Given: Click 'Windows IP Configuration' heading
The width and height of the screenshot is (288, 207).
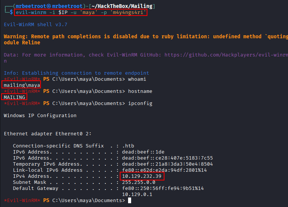Looking at the screenshot, I should pyautogui.click(x=40, y=116).
